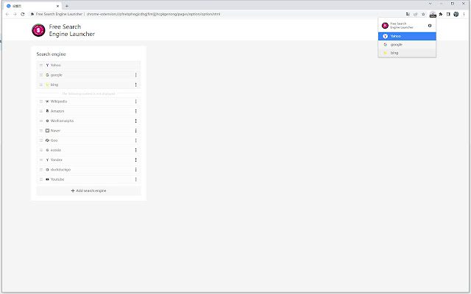The height and width of the screenshot is (294, 471).
Task: Open the options menu for Wolframalpha row
Action: (x=135, y=121)
